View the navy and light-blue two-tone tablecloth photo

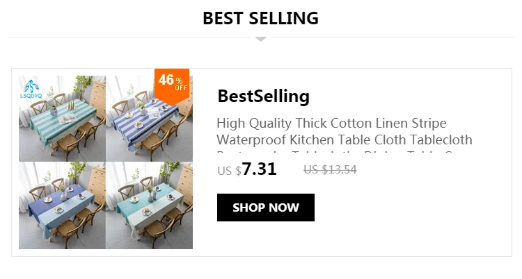[62, 205]
